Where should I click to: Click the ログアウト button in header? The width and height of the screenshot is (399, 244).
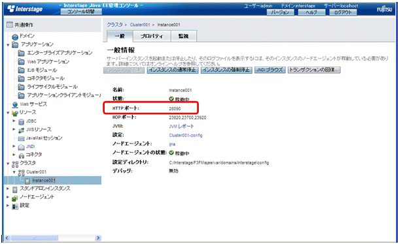click(343, 12)
